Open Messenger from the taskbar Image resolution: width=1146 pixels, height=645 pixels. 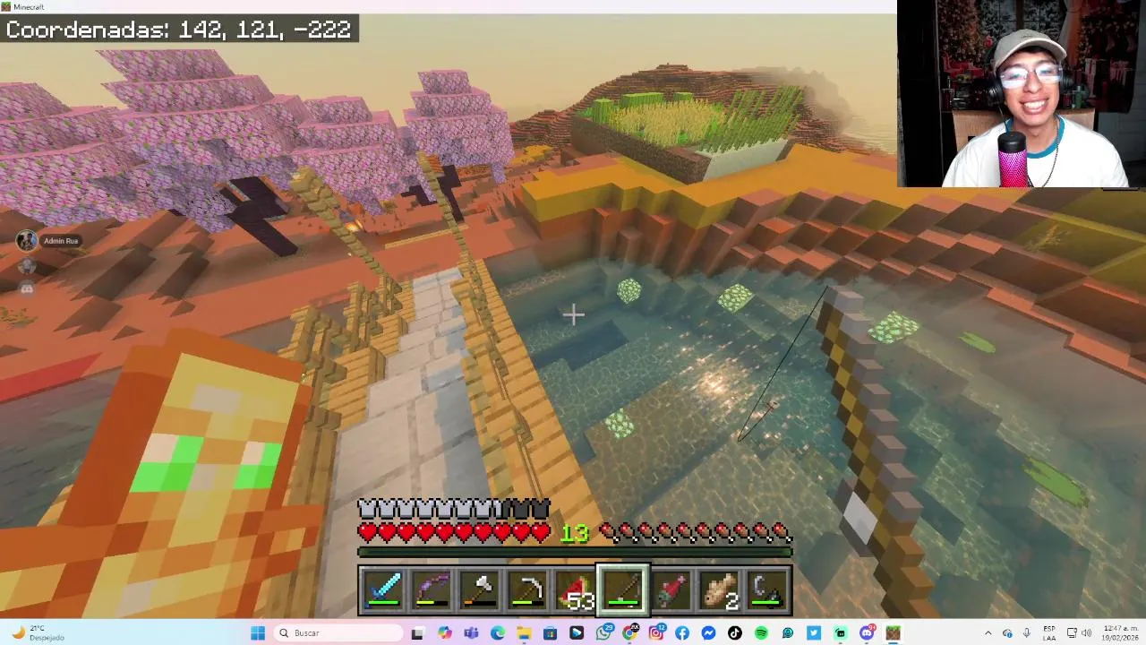tap(708, 632)
